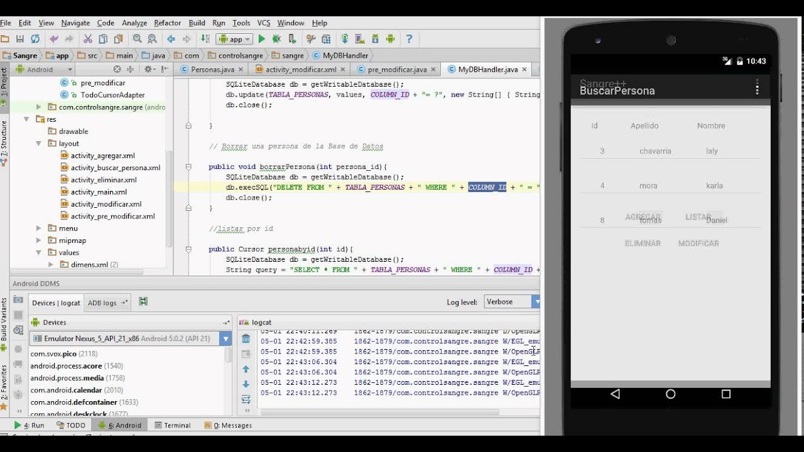This screenshot has height=452, width=804.
Task: Expand com.controlsangre.sangre package node
Action: click(38, 107)
